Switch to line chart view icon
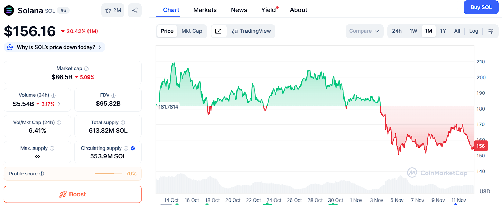 [219, 31]
